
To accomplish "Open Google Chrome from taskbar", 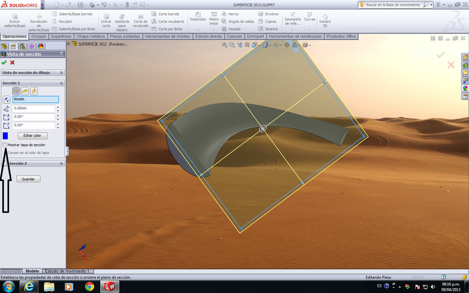I will coord(89,287).
